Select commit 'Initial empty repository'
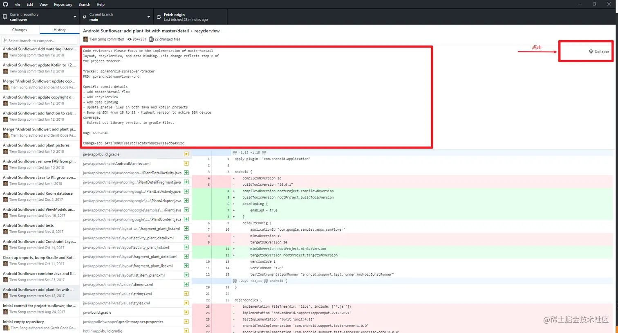Image resolution: width=618 pixels, height=333 pixels. point(40,324)
